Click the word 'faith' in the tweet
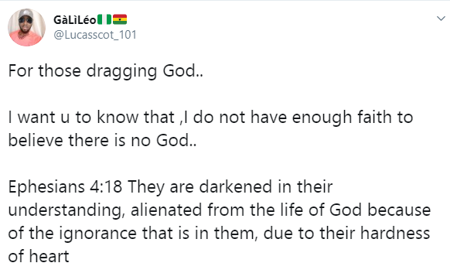The image size is (450, 280). [374, 117]
